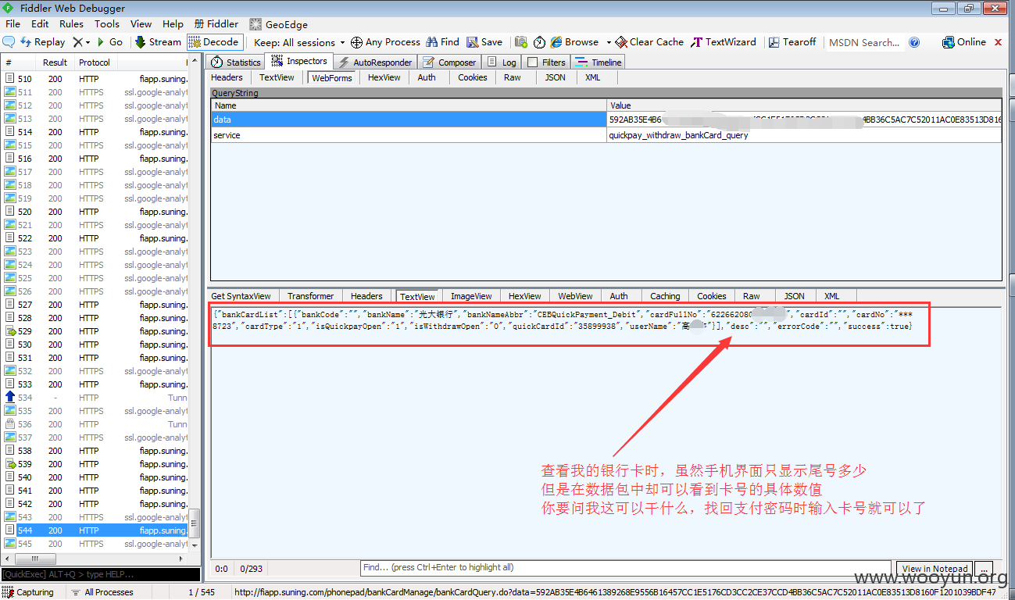
Task: Click the ellipsis button beside View in Notepad
Action: coord(984,568)
